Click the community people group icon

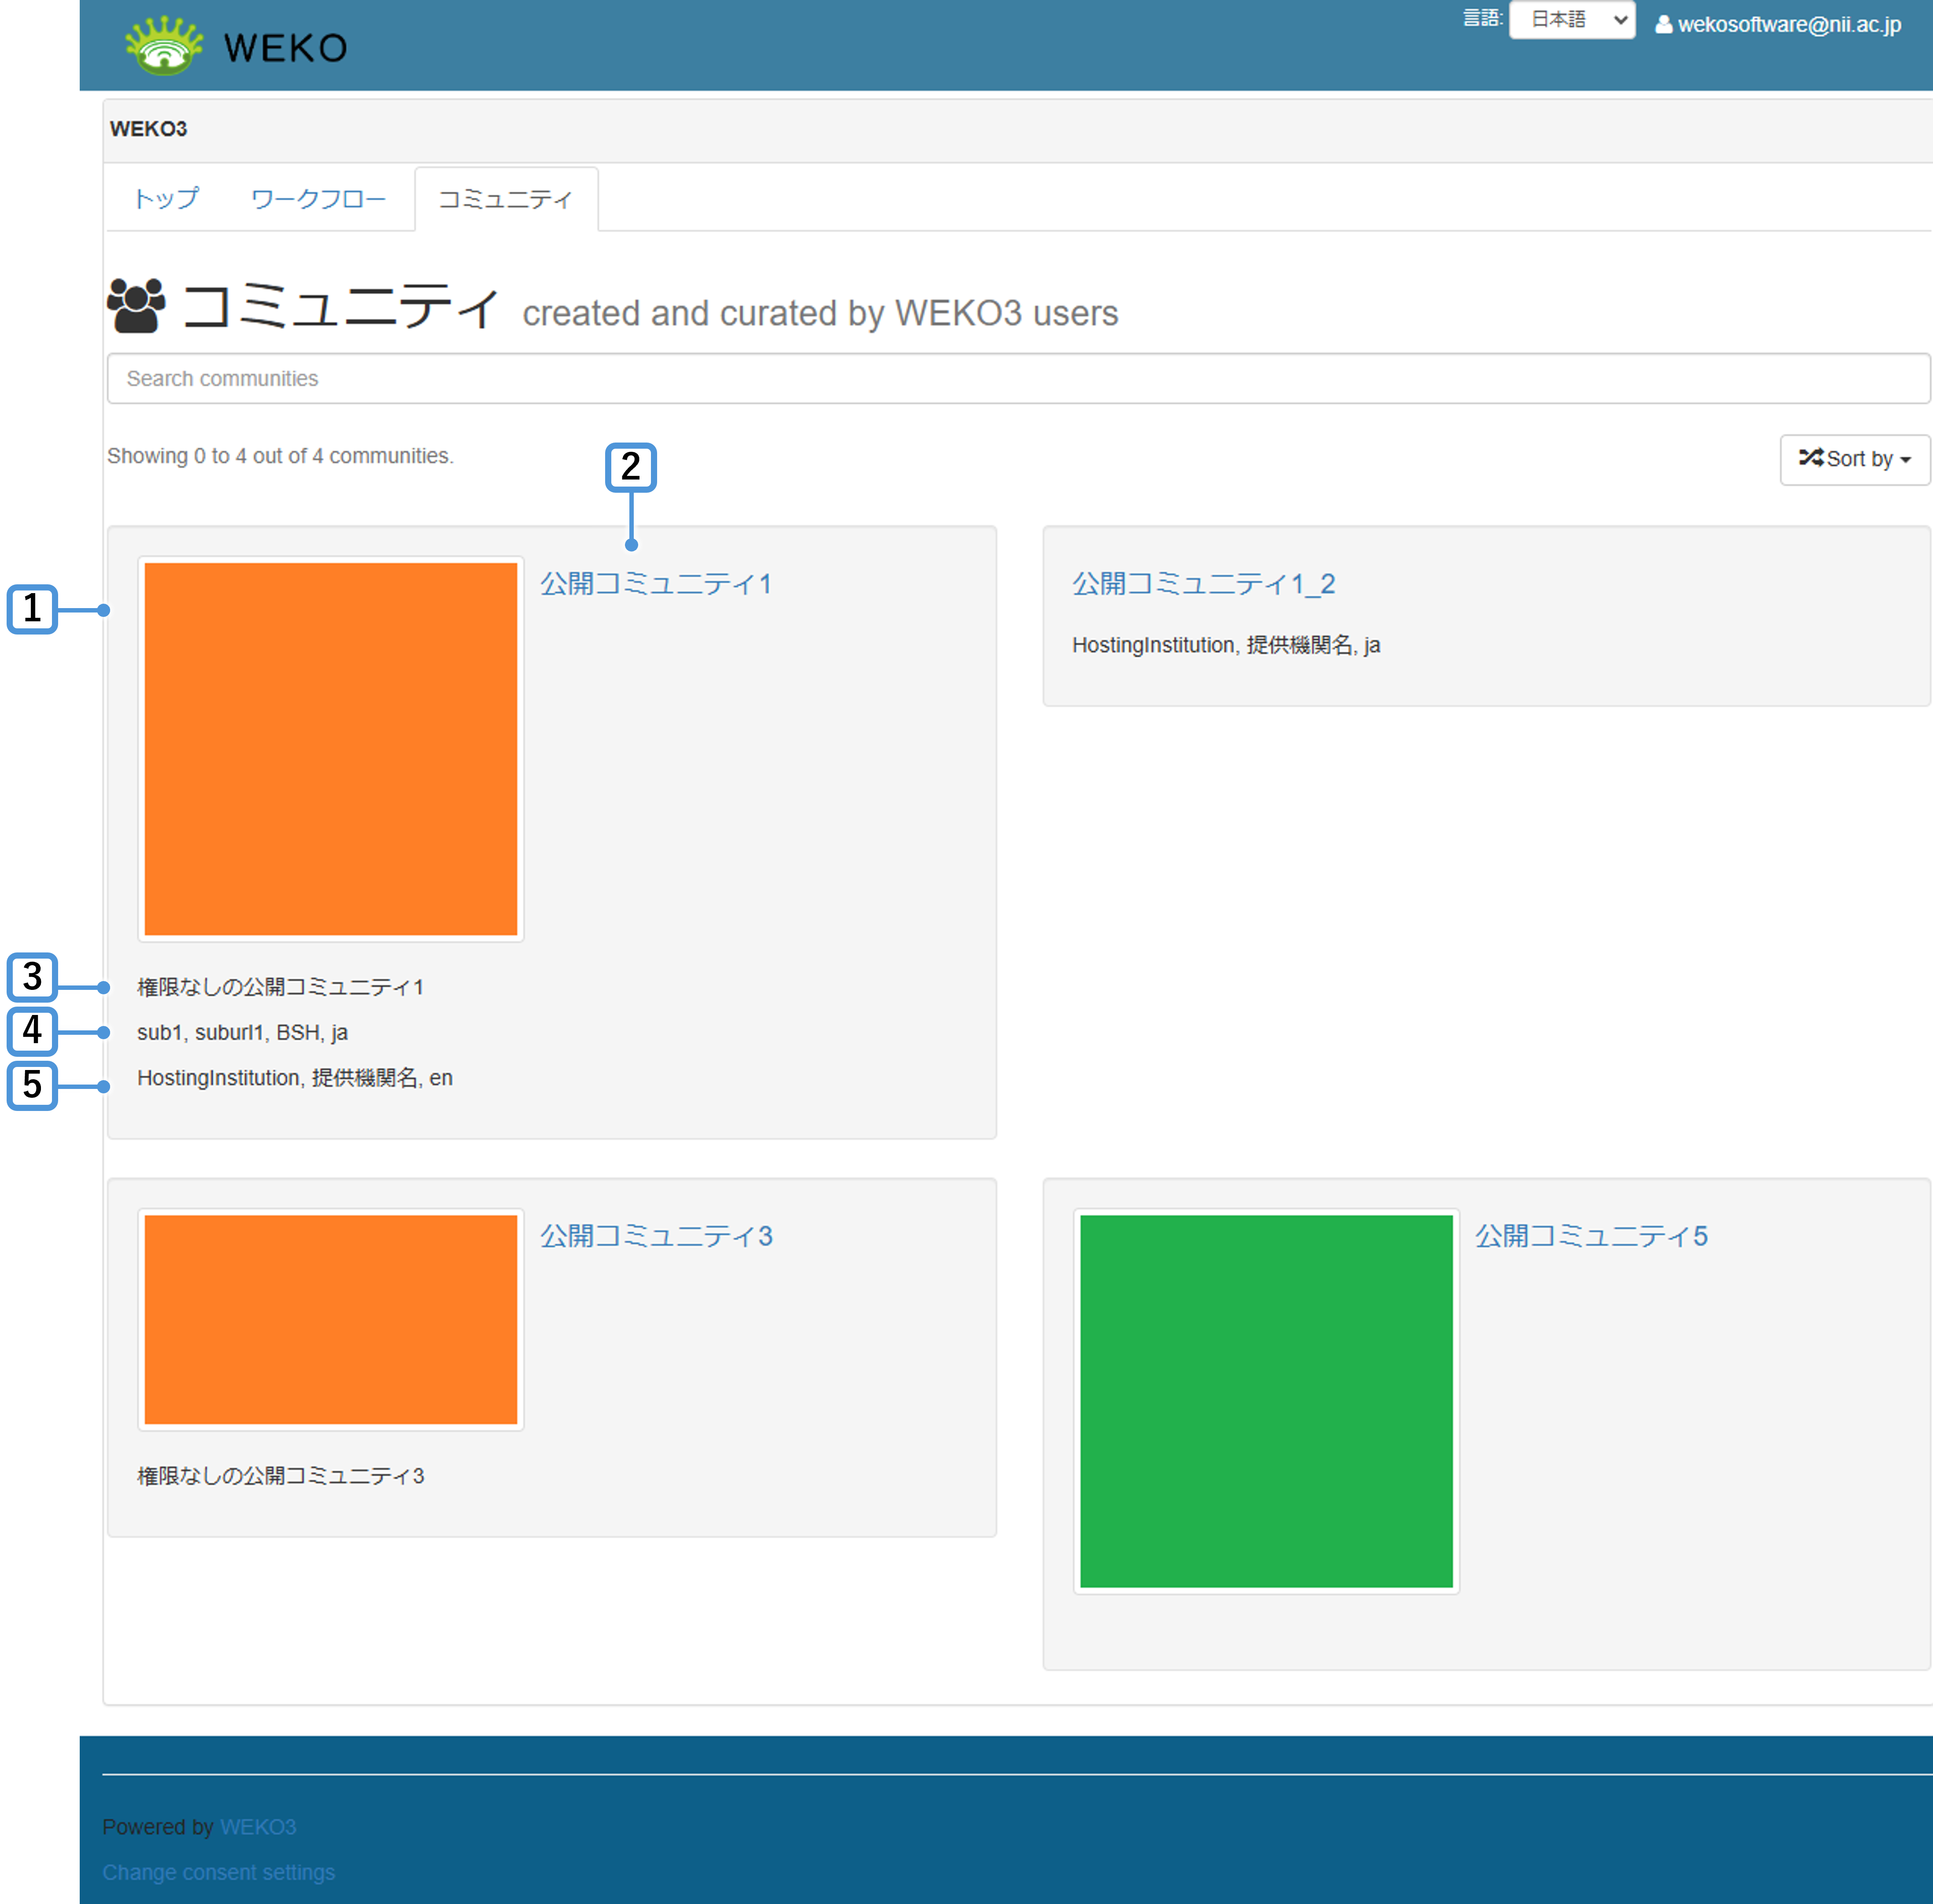[x=137, y=305]
